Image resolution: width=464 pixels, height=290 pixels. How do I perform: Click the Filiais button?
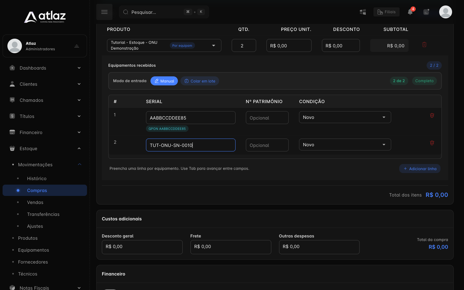tap(386, 12)
